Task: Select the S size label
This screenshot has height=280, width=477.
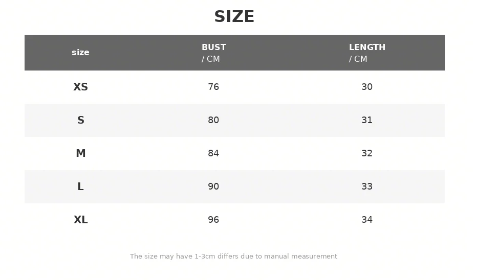Action: (81, 120)
